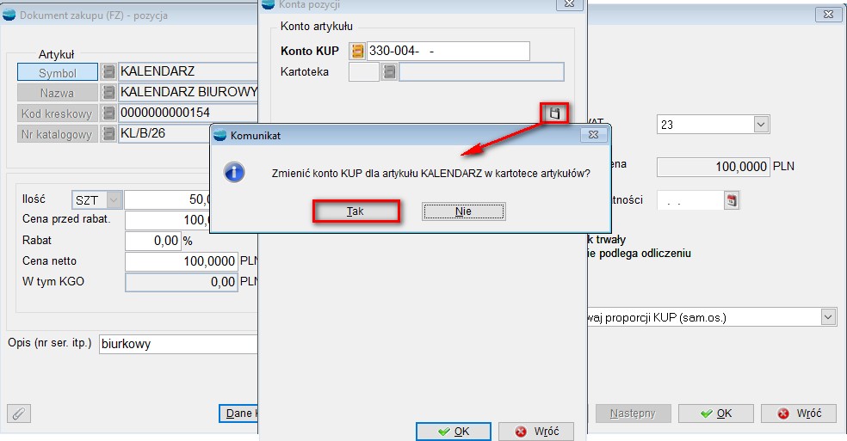Click Wróć in the Konta pozycji window

(x=536, y=431)
